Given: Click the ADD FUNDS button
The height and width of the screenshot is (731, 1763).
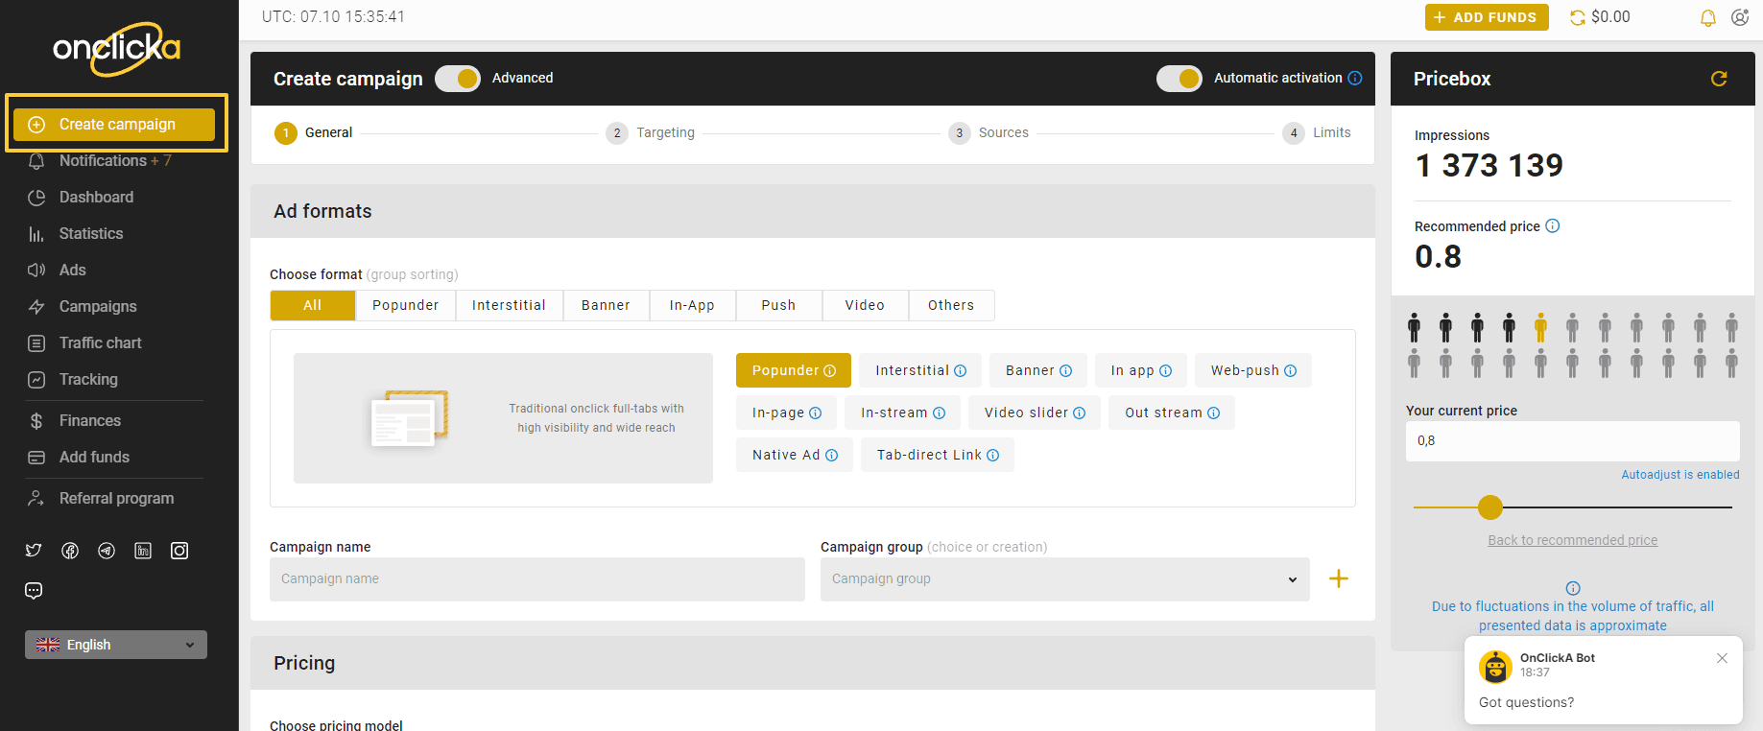Looking at the screenshot, I should (1486, 17).
